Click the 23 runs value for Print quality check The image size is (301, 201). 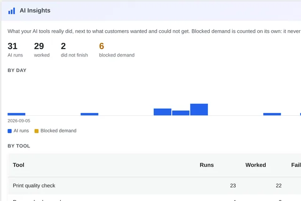click(x=233, y=185)
